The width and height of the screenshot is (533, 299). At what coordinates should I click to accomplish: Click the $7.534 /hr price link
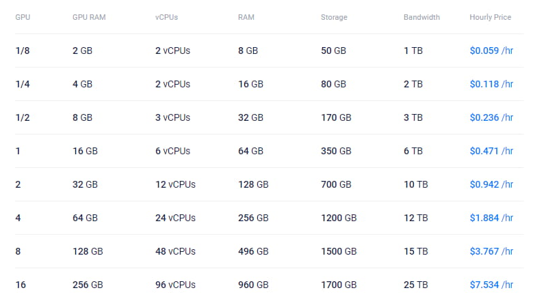tap(491, 285)
